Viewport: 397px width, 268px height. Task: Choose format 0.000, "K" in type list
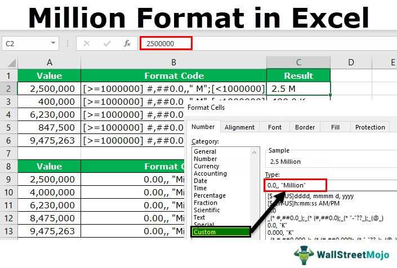pyautogui.click(x=280, y=233)
